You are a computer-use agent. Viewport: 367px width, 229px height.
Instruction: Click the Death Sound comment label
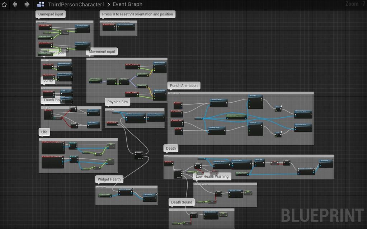pos(182,202)
